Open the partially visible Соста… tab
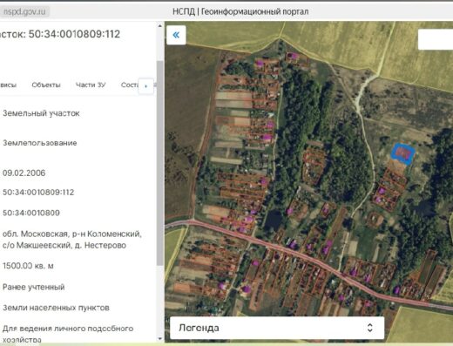This screenshot has height=346, width=453. click(130, 85)
